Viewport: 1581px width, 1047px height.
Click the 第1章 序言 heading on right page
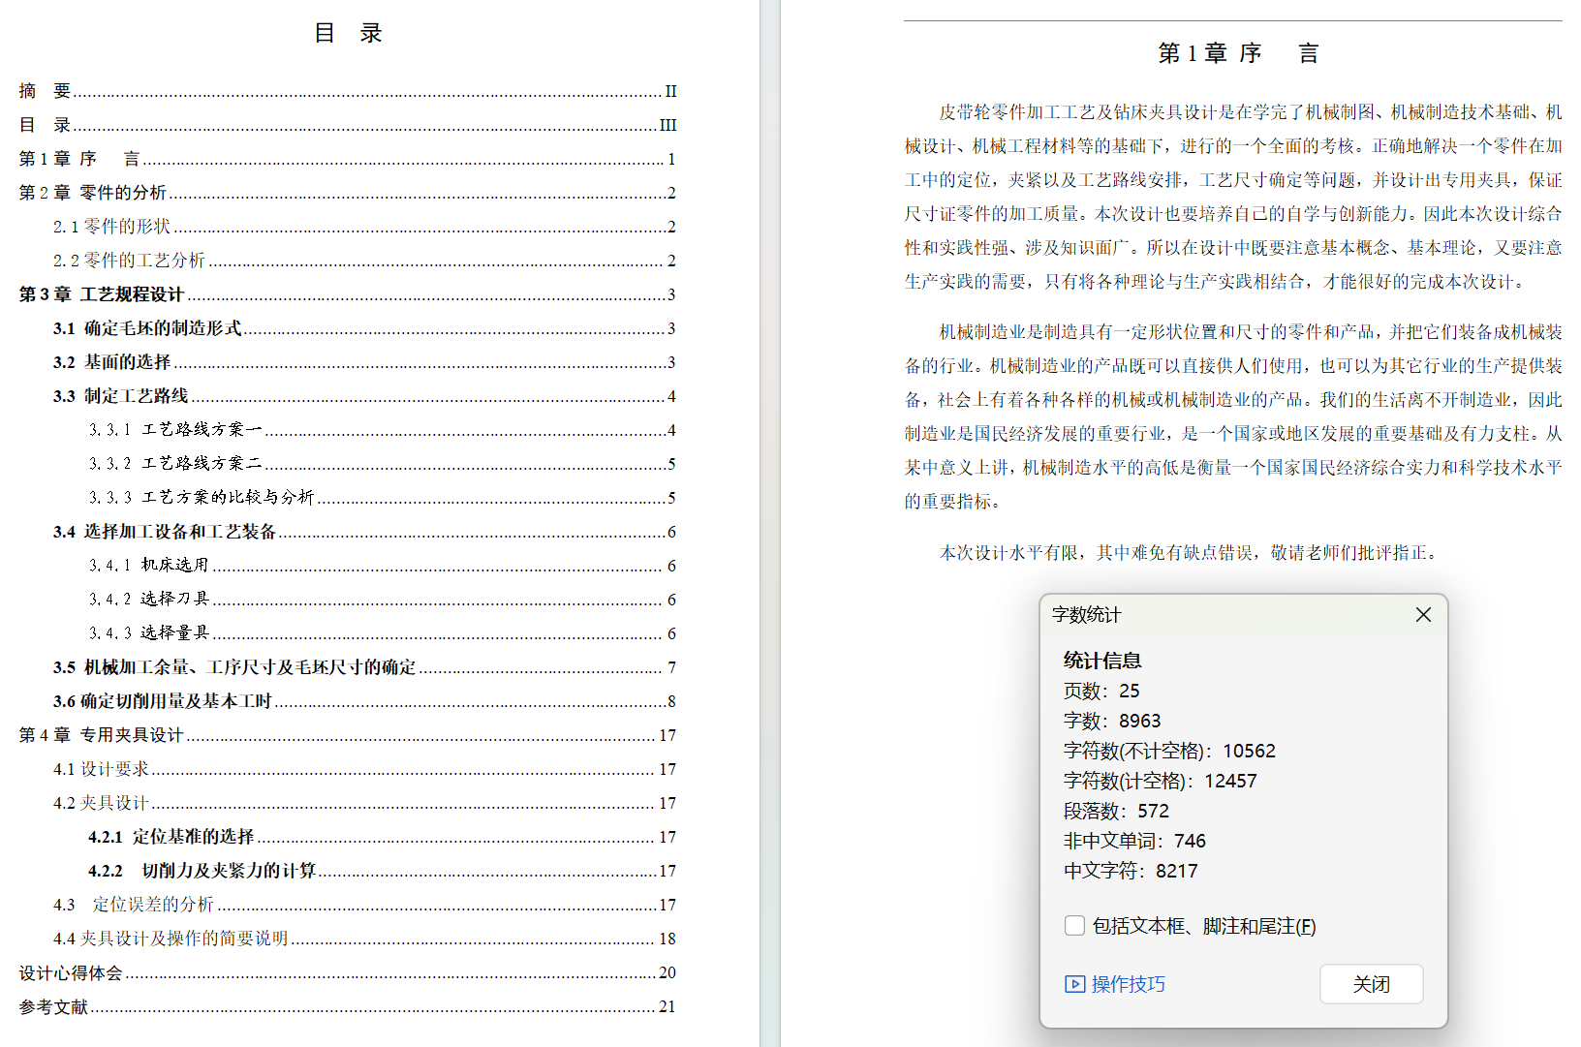(1237, 53)
